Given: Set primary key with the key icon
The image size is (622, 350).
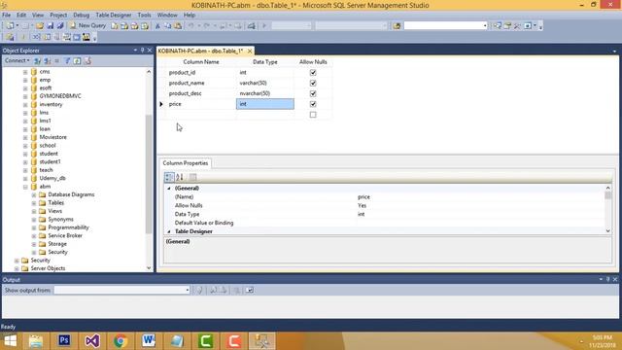Looking at the screenshot, I should click(x=23, y=37).
